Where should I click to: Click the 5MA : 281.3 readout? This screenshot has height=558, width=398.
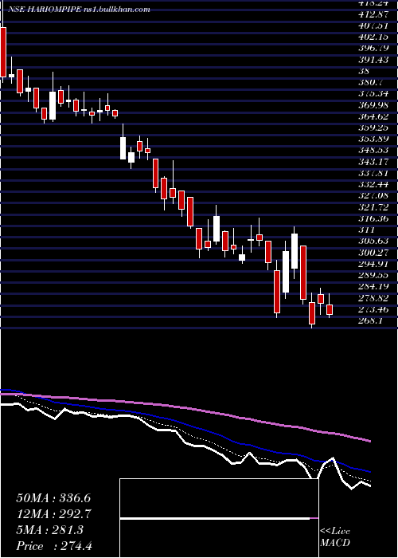coord(50,530)
